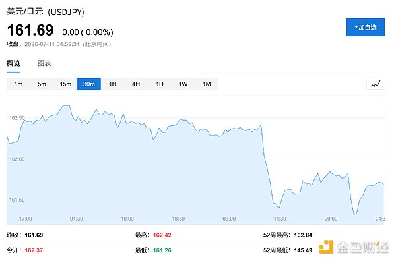The image size is (396, 261).
Task: Add USDJPY to watchlist with +加自选
Action: pos(366,27)
